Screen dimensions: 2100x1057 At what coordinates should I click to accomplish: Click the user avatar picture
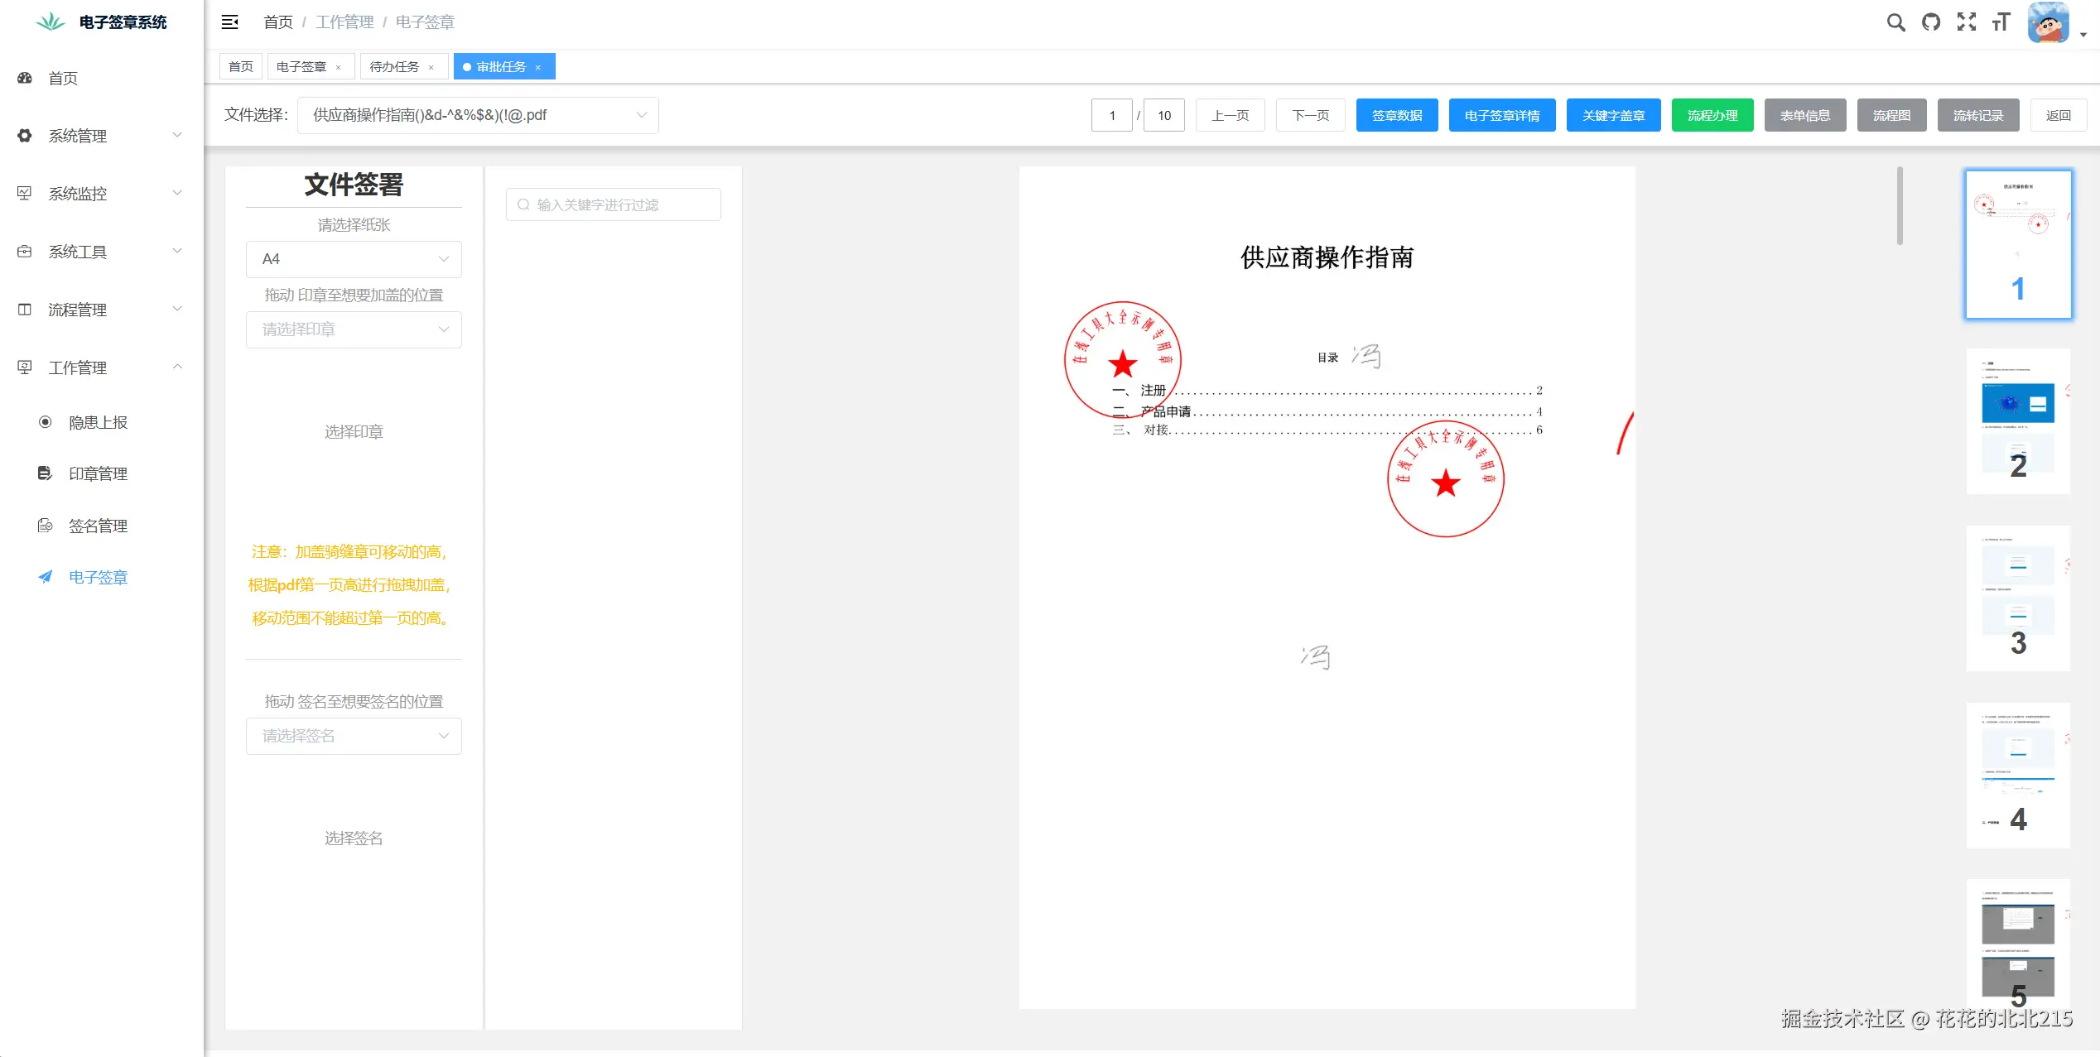pos(2048,23)
